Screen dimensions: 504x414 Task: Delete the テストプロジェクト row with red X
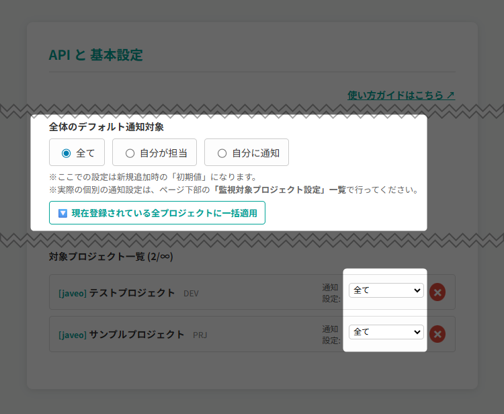[x=437, y=292]
